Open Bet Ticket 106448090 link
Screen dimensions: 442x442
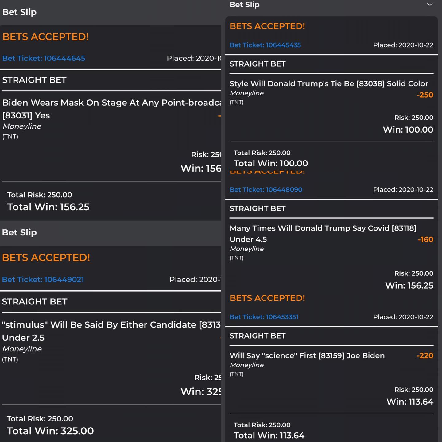(266, 190)
